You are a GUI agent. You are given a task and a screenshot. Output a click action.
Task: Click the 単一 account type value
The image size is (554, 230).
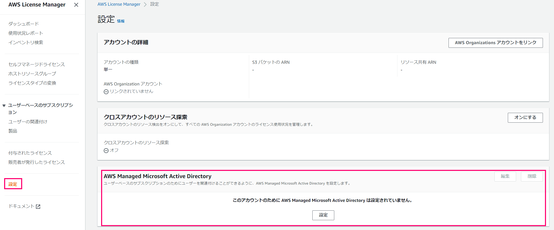[108, 69]
